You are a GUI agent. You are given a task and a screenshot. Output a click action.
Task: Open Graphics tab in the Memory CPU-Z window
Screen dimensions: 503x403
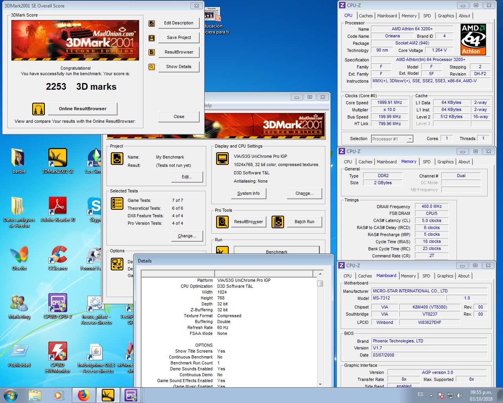point(445,162)
